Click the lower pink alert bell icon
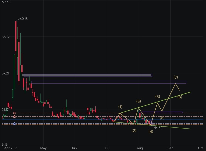Image resolution: width=206 pixels, height=151 pixels. pos(14,117)
